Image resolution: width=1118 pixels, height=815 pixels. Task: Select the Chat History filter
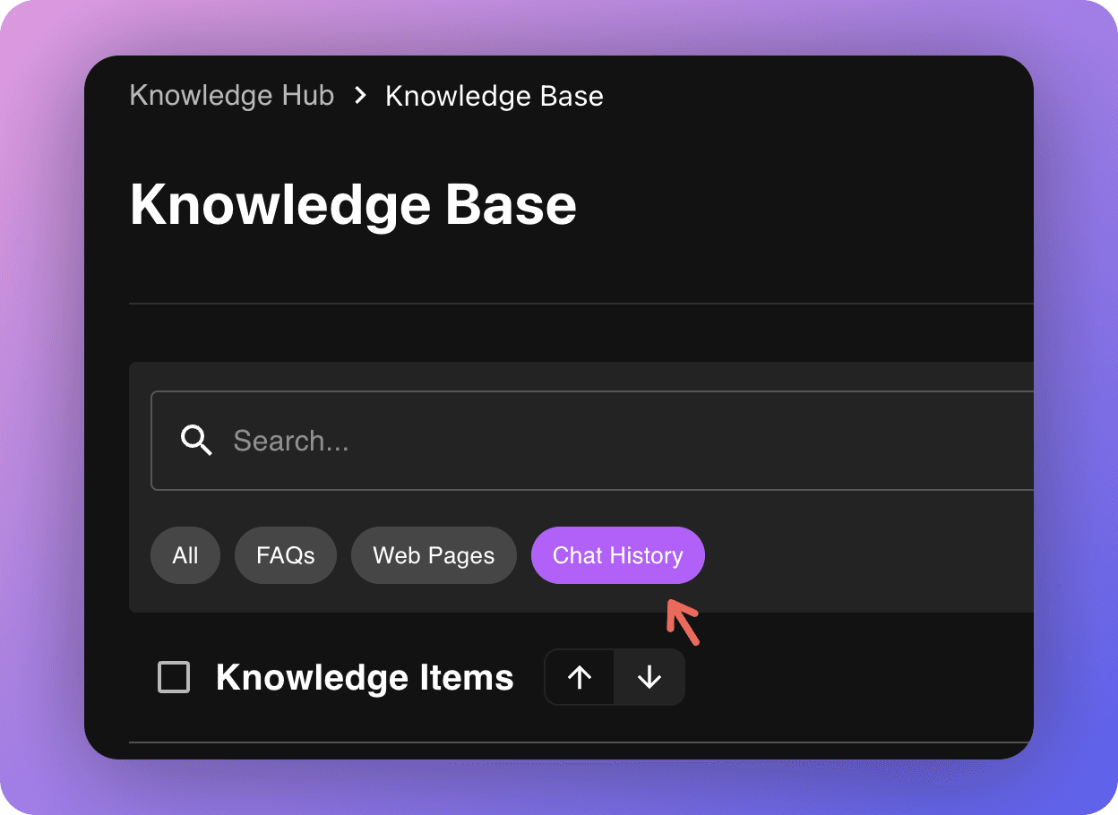click(618, 555)
